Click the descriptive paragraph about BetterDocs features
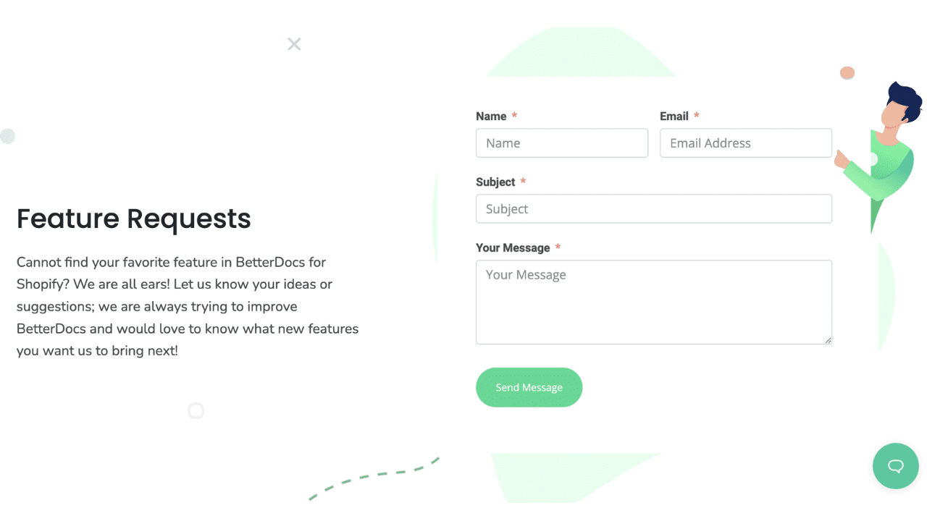Screen dimensions: 927x521 tap(187, 305)
